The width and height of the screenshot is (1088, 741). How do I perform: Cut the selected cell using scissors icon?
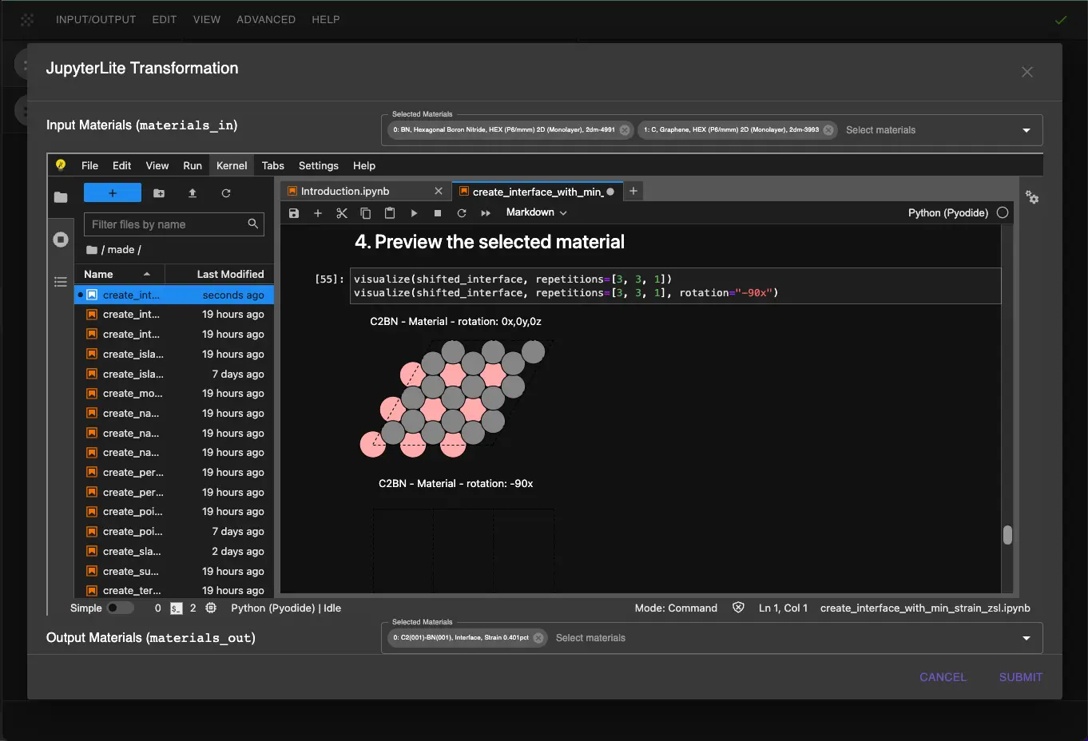(x=342, y=213)
